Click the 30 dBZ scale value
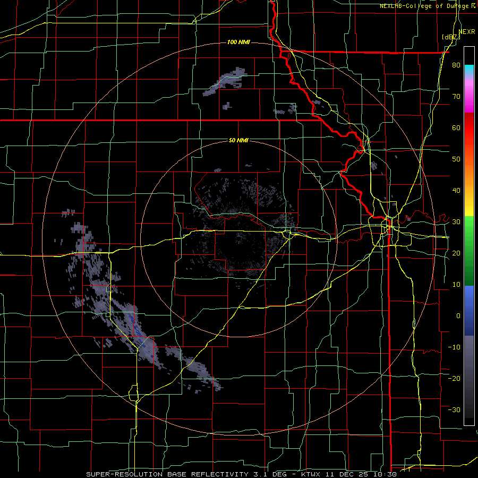 point(456,221)
